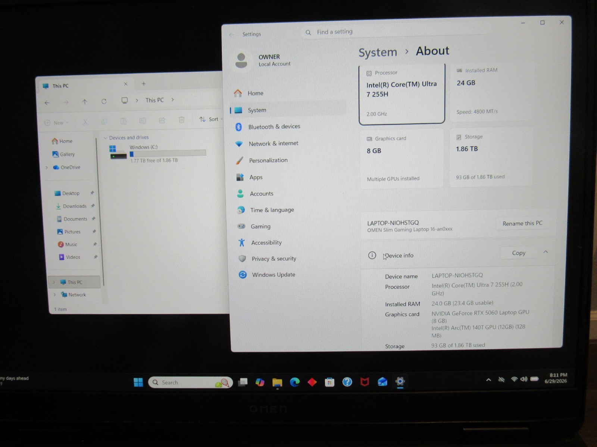This screenshot has width=597, height=447.
Task: Go up one folder level
Action: pyautogui.click(x=85, y=102)
